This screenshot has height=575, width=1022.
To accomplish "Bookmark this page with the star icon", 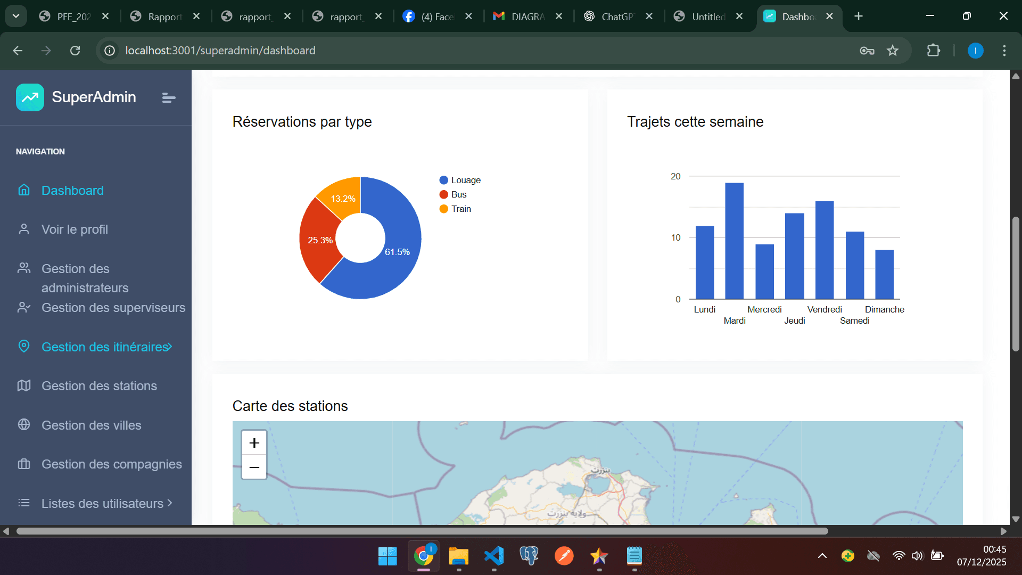I will point(893,51).
